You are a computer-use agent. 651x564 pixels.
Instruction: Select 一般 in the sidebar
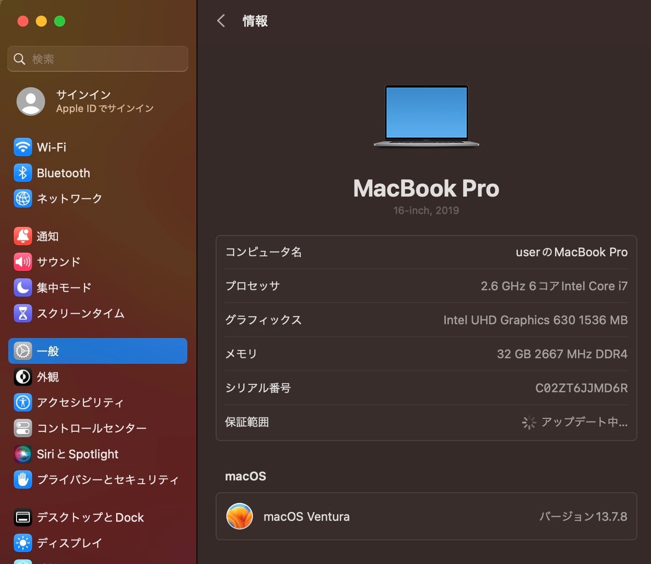point(98,351)
